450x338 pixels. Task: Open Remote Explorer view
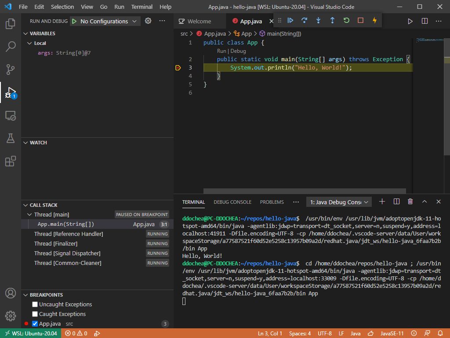tap(11, 116)
